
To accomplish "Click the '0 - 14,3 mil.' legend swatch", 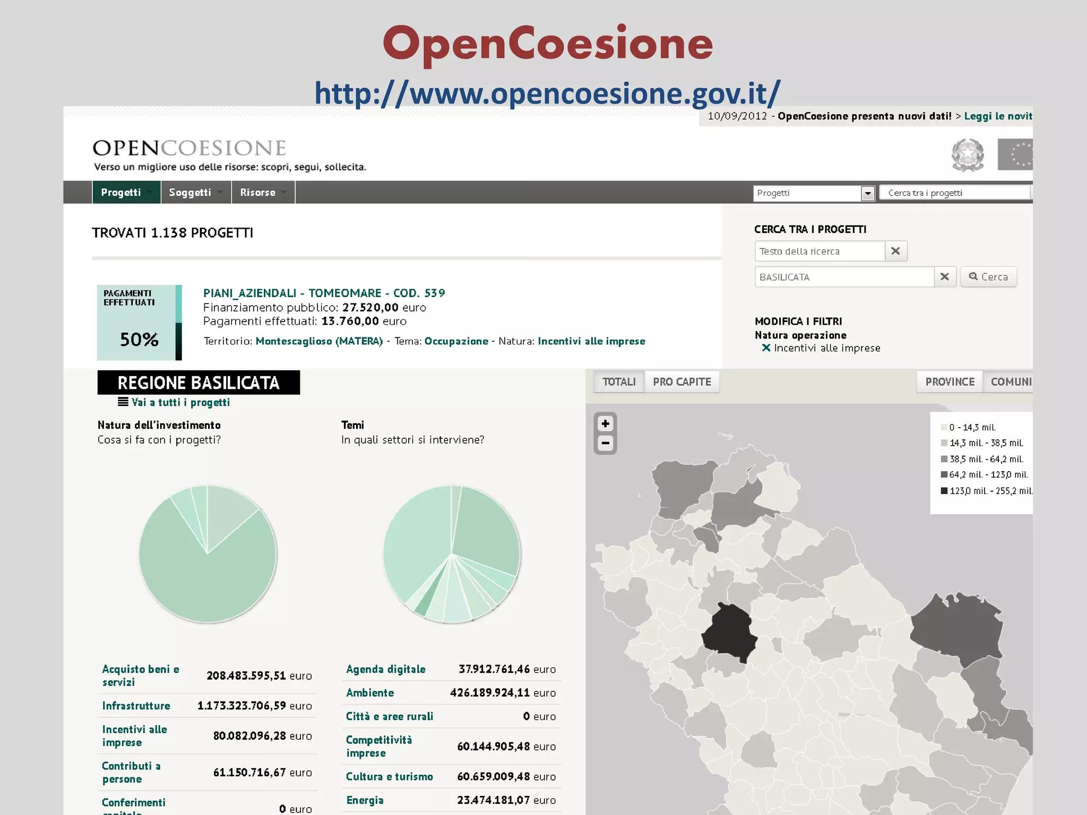I will (x=944, y=427).
